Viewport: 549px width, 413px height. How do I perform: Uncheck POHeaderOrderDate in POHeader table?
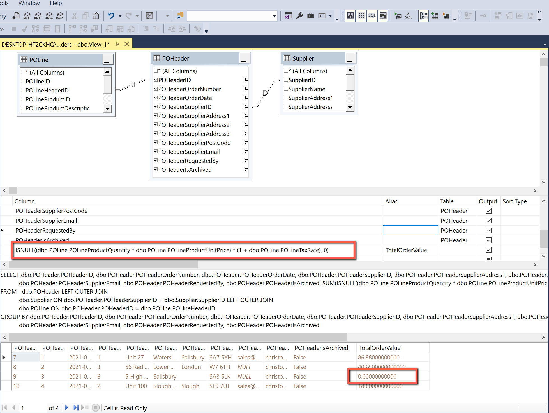point(156,98)
